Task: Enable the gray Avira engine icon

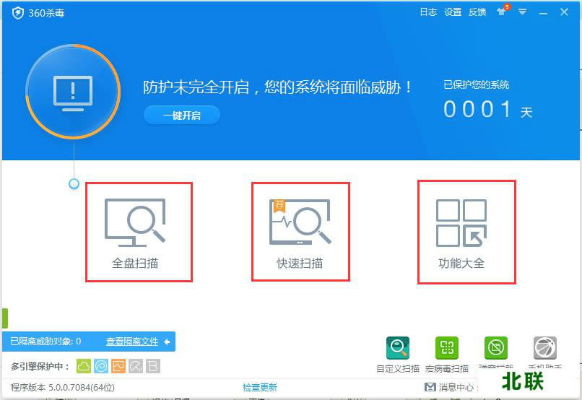Action: coord(136,366)
